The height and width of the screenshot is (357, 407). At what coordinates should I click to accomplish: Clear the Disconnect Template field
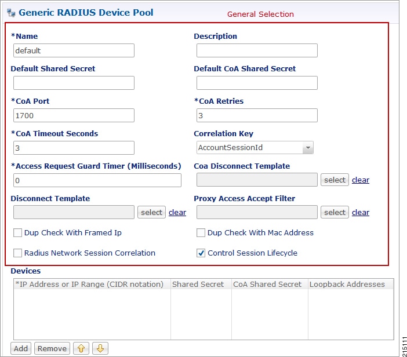[177, 212]
